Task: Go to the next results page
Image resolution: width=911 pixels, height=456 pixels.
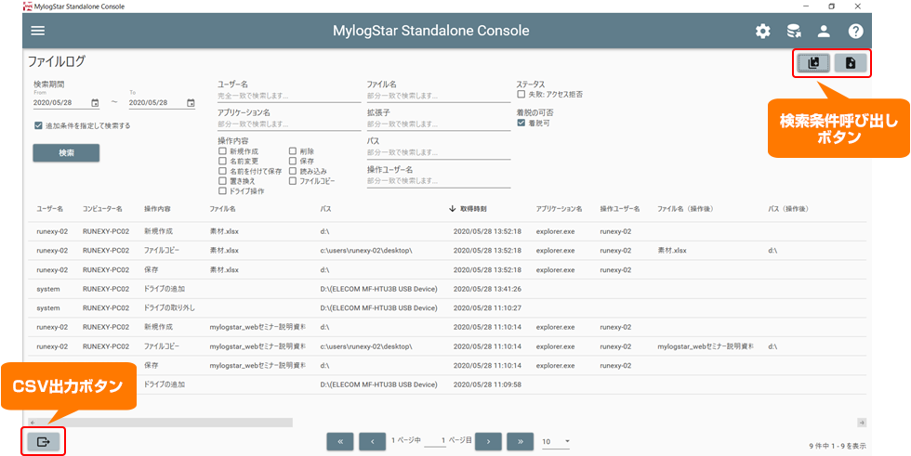Action: [x=488, y=441]
